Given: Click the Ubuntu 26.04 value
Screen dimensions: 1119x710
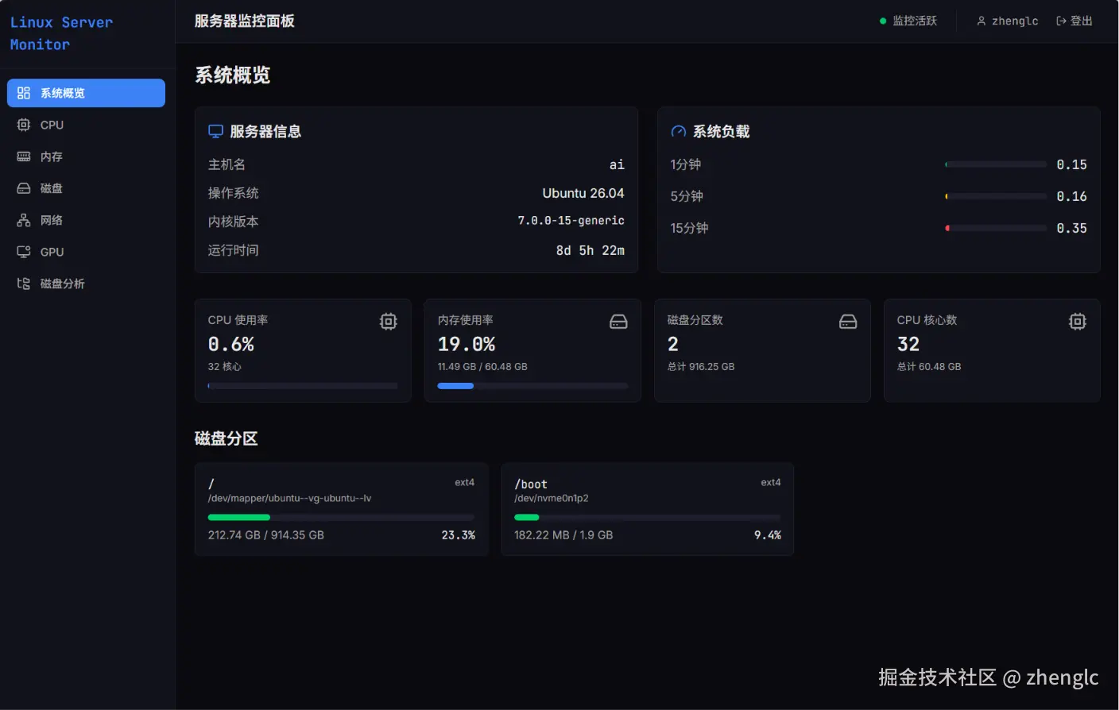Looking at the screenshot, I should (583, 193).
